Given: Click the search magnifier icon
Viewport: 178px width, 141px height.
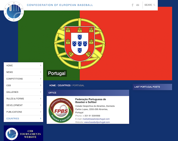Looking at the screenshot, I should [154, 5].
